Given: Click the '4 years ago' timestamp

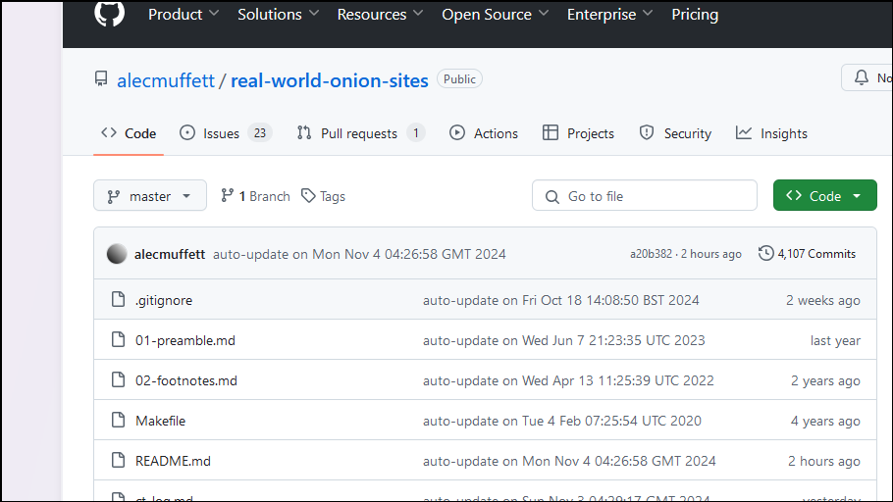Looking at the screenshot, I should pos(825,421).
